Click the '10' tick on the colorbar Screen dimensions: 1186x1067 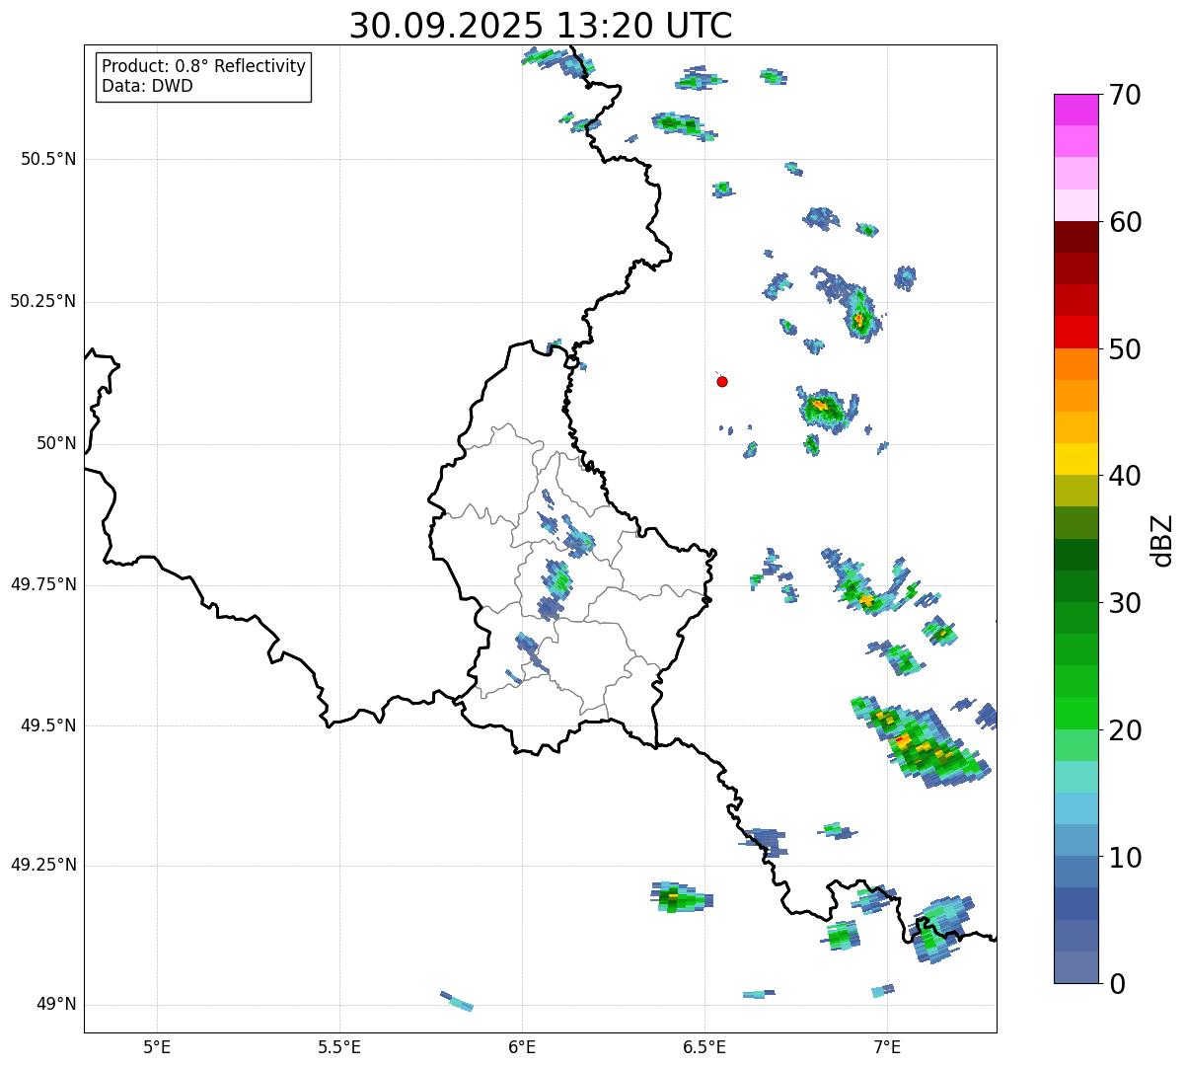[x=1125, y=857]
